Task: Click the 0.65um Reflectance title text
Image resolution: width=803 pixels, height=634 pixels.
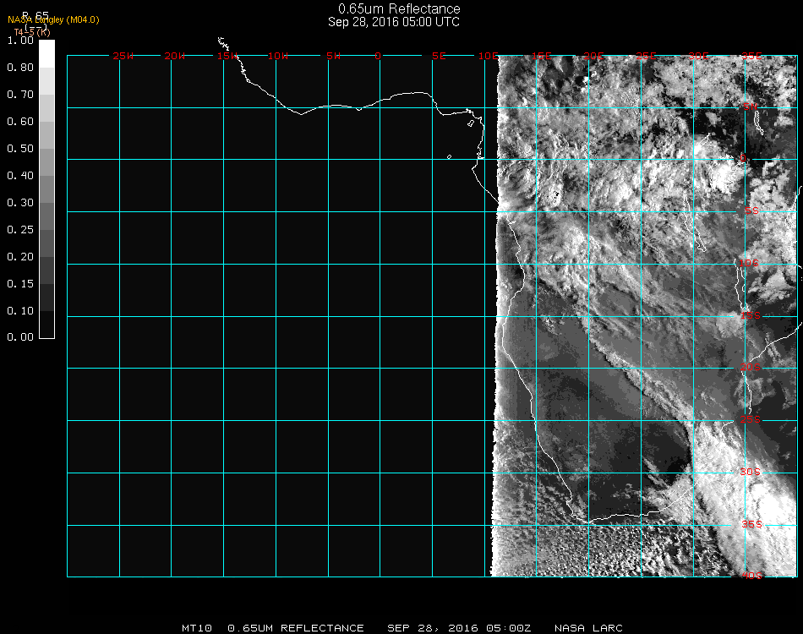Action: coord(399,9)
